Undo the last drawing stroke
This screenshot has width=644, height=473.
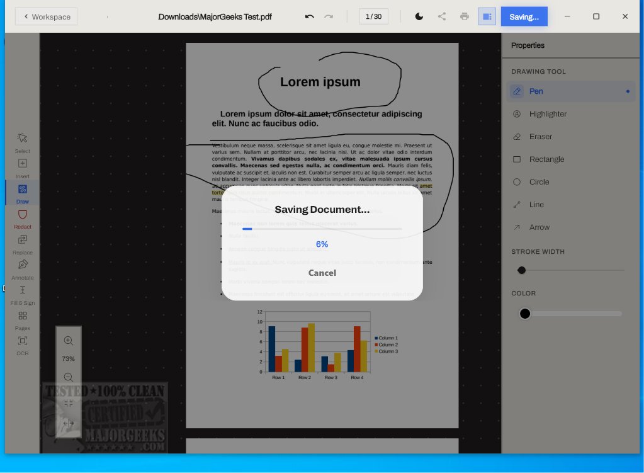[310, 16]
